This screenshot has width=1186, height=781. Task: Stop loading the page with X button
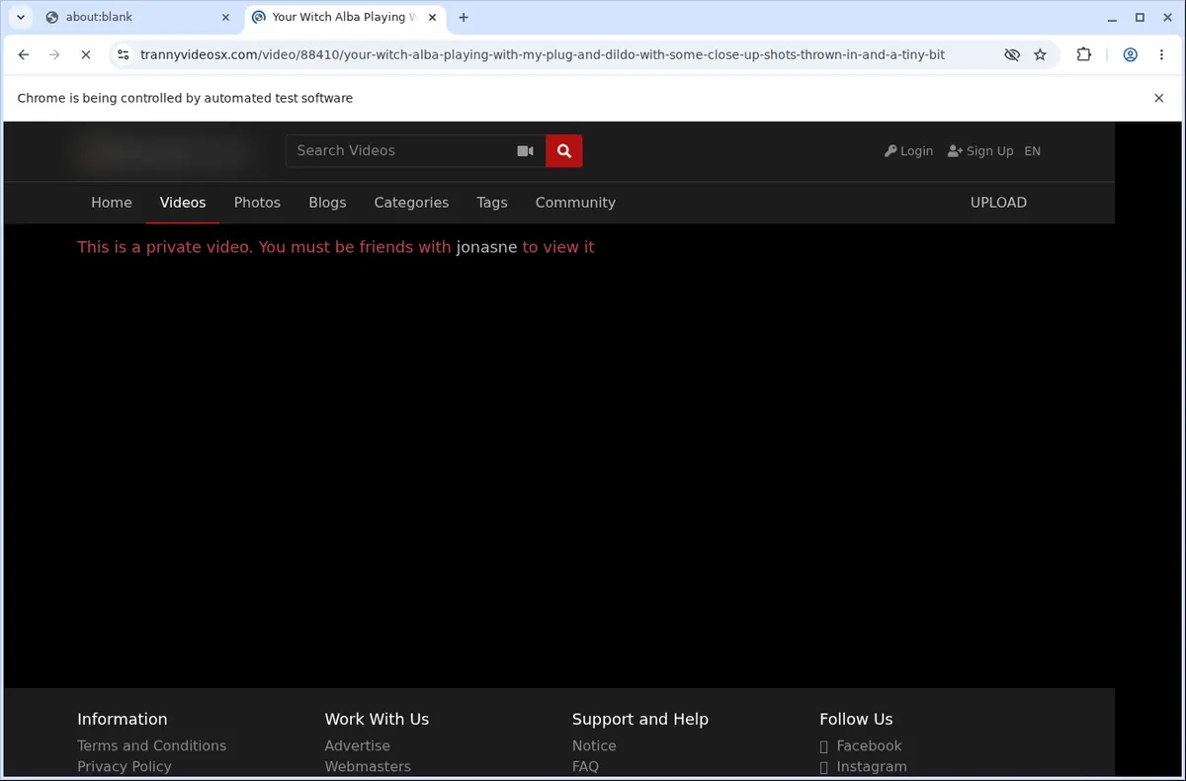pos(86,55)
